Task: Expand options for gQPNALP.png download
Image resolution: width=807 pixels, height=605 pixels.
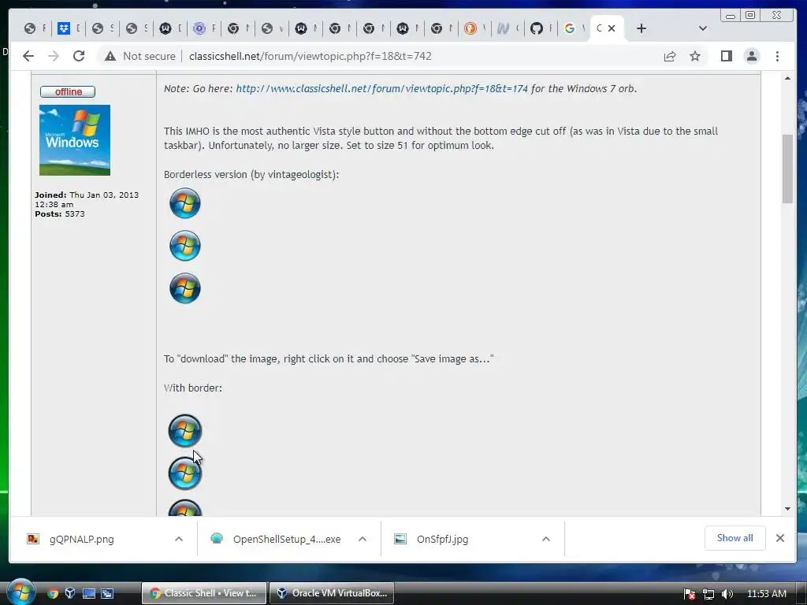Action: pyautogui.click(x=179, y=539)
